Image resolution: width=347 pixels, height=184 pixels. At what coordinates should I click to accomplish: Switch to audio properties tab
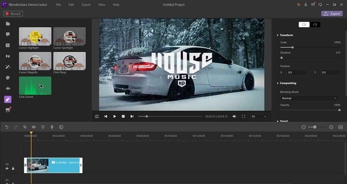pyautogui.click(x=315, y=25)
